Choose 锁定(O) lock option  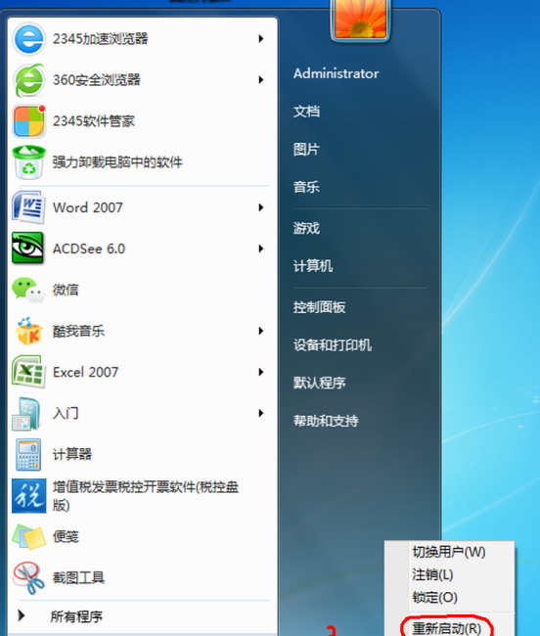click(x=434, y=598)
